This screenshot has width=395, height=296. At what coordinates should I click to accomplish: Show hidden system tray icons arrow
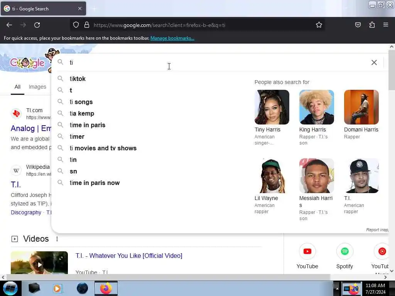tap(337, 288)
